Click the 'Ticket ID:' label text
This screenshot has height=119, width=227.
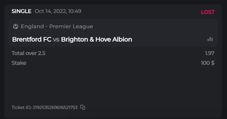click(21, 108)
